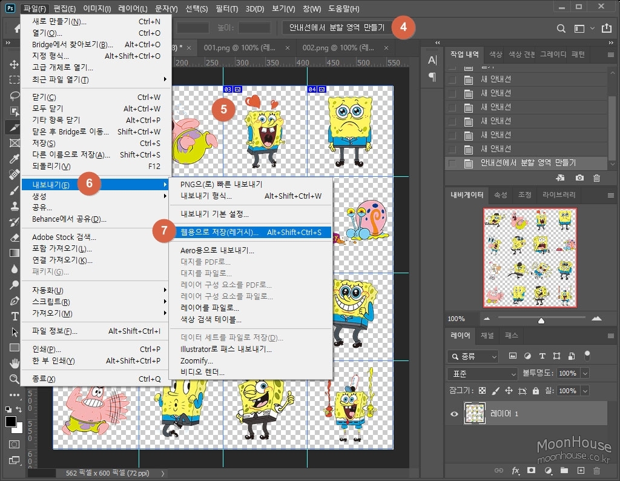Open Navigator panel options menu

pyautogui.click(x=610, y=195)
